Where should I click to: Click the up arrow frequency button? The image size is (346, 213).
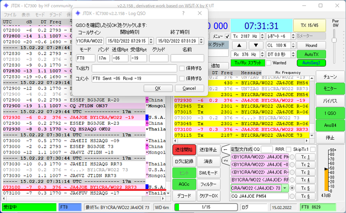pyautogui.click(x=239, y=45)
